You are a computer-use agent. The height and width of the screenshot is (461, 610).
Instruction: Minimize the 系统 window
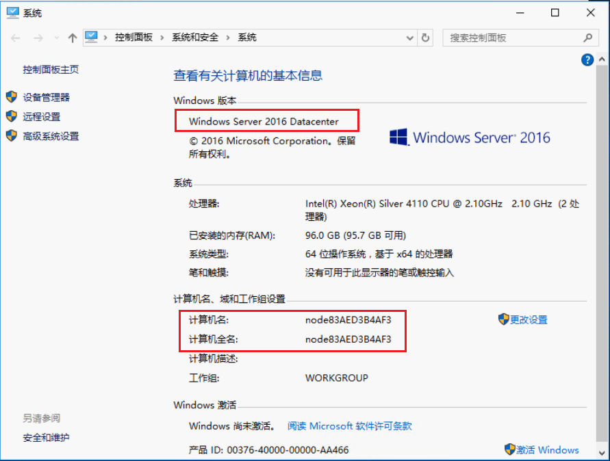[520, 13]
